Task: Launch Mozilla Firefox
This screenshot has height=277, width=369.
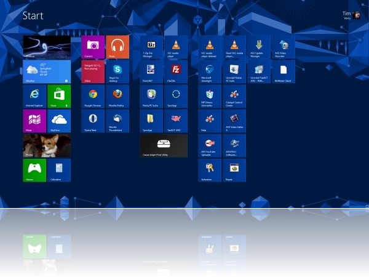Action: tap(117, 97)
